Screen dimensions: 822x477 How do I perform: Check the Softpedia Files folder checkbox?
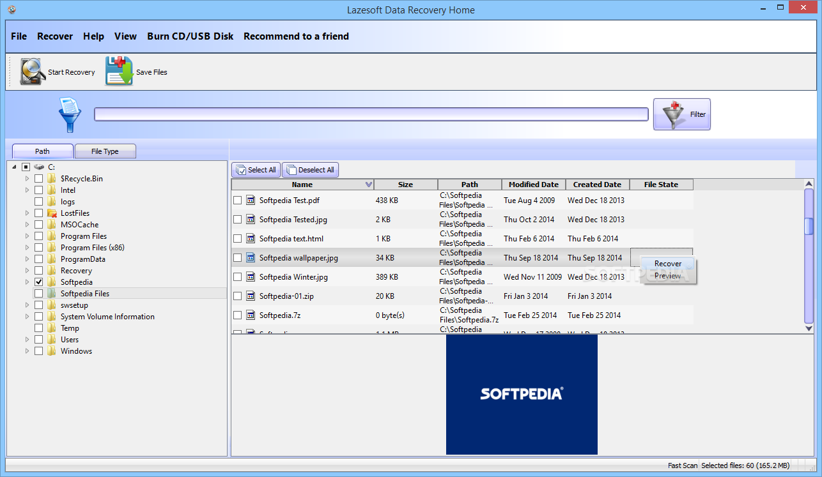[x=38, y=293]
